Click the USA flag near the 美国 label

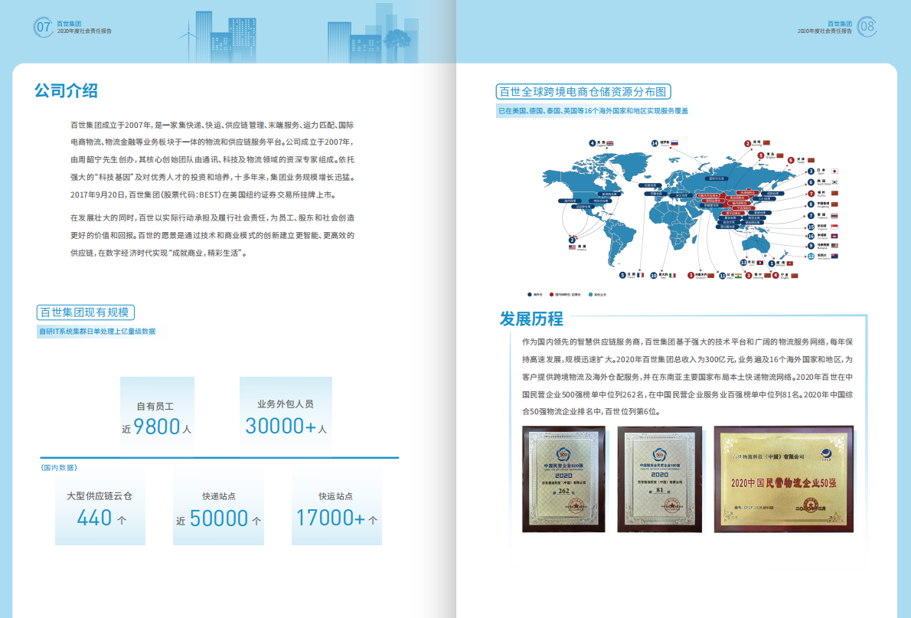(570, 247)
